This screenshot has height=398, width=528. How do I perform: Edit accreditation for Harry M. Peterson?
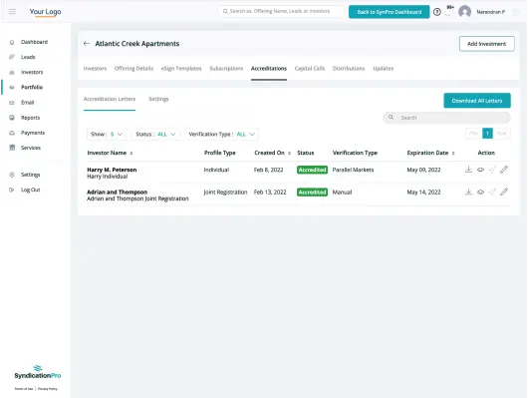tap(504, 170)
